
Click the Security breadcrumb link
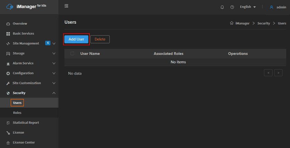tap(263, 23)
